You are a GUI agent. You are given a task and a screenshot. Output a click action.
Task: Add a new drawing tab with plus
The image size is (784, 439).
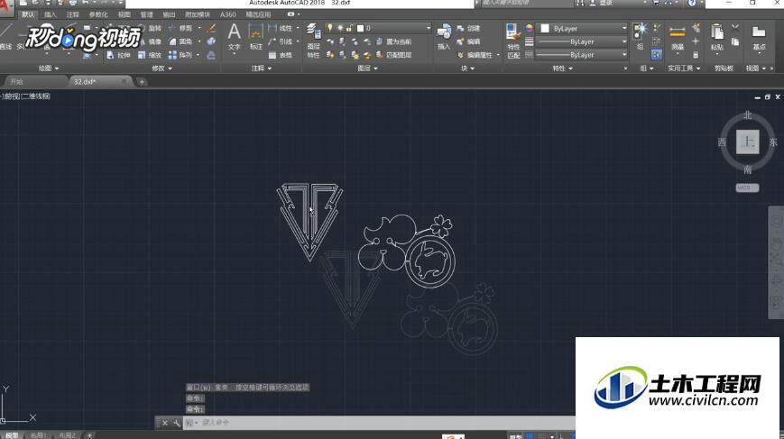[x=142, y=81]
